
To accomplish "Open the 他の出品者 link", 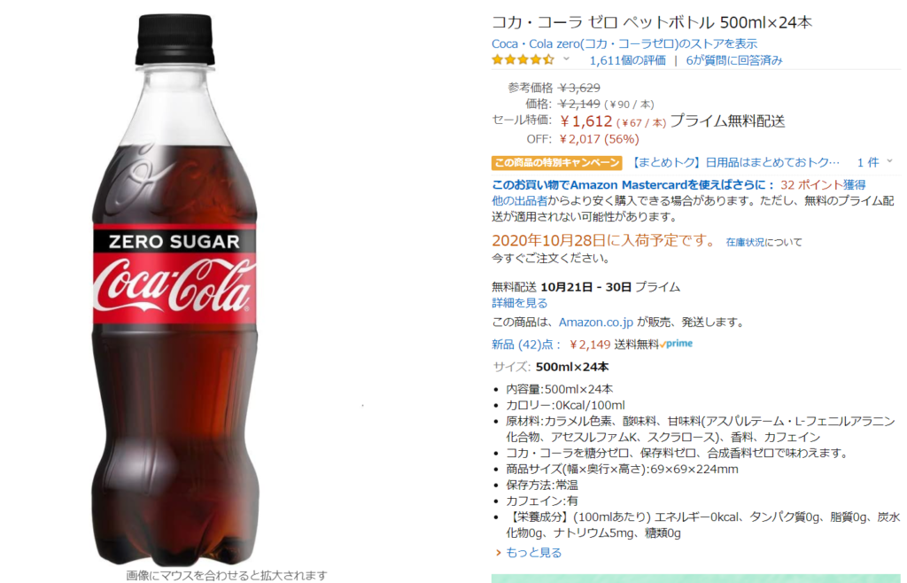I will (x=519, y=201).
